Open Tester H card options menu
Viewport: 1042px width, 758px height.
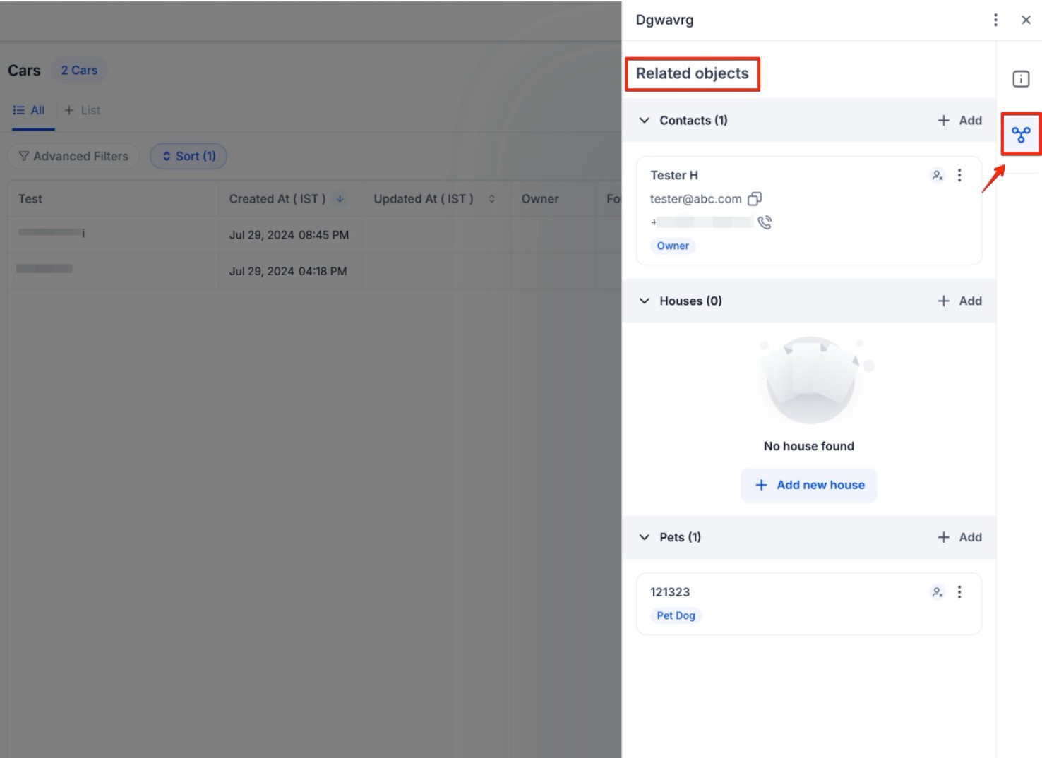pyautogui.click(x=959, y=175)
